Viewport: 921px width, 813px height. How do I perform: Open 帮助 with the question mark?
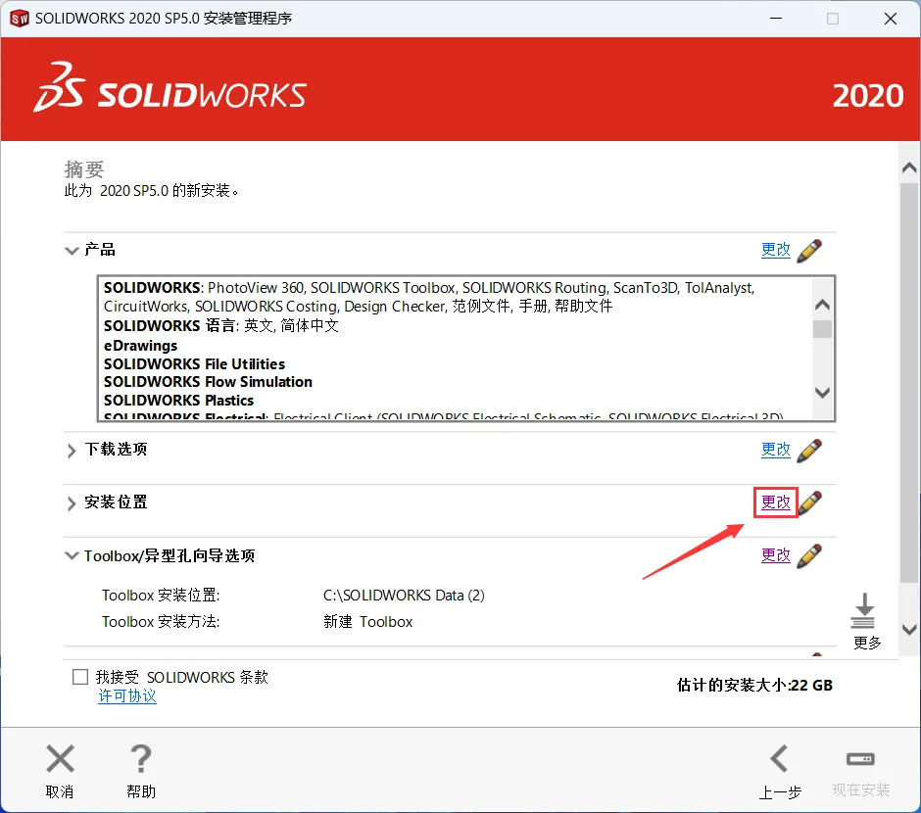tap(141, 758)
